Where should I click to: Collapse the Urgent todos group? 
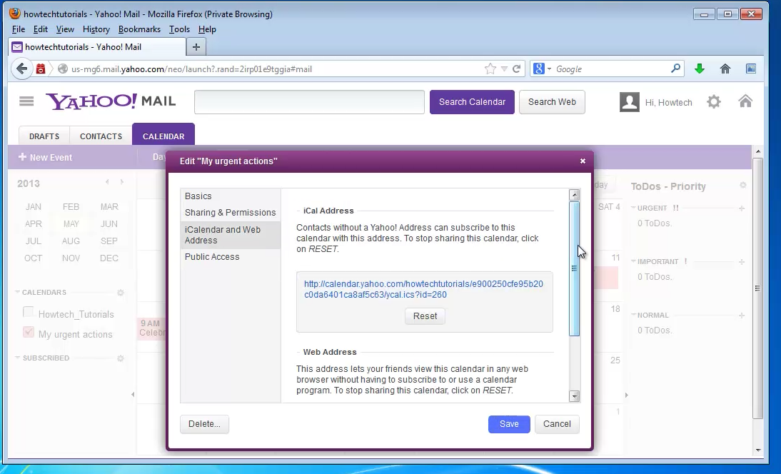tap(633, 208)
